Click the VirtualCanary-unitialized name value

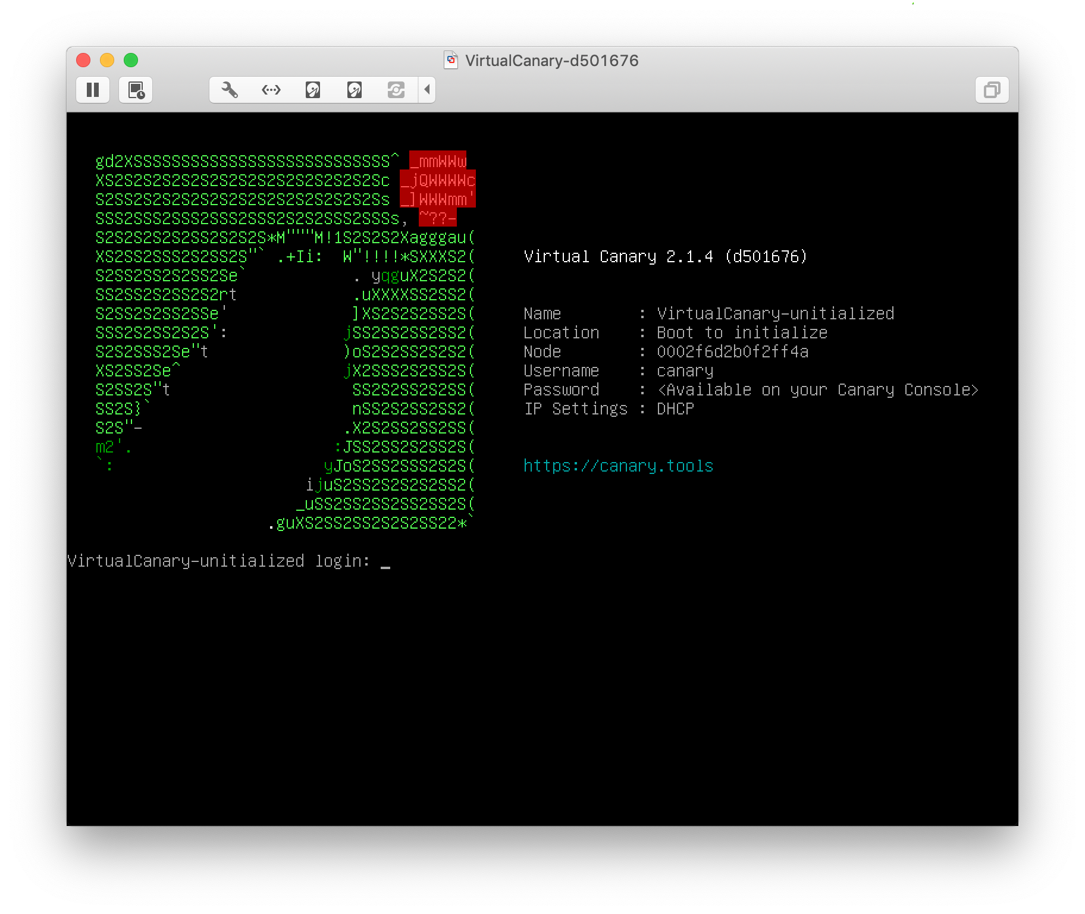click(x=775, y=314)
